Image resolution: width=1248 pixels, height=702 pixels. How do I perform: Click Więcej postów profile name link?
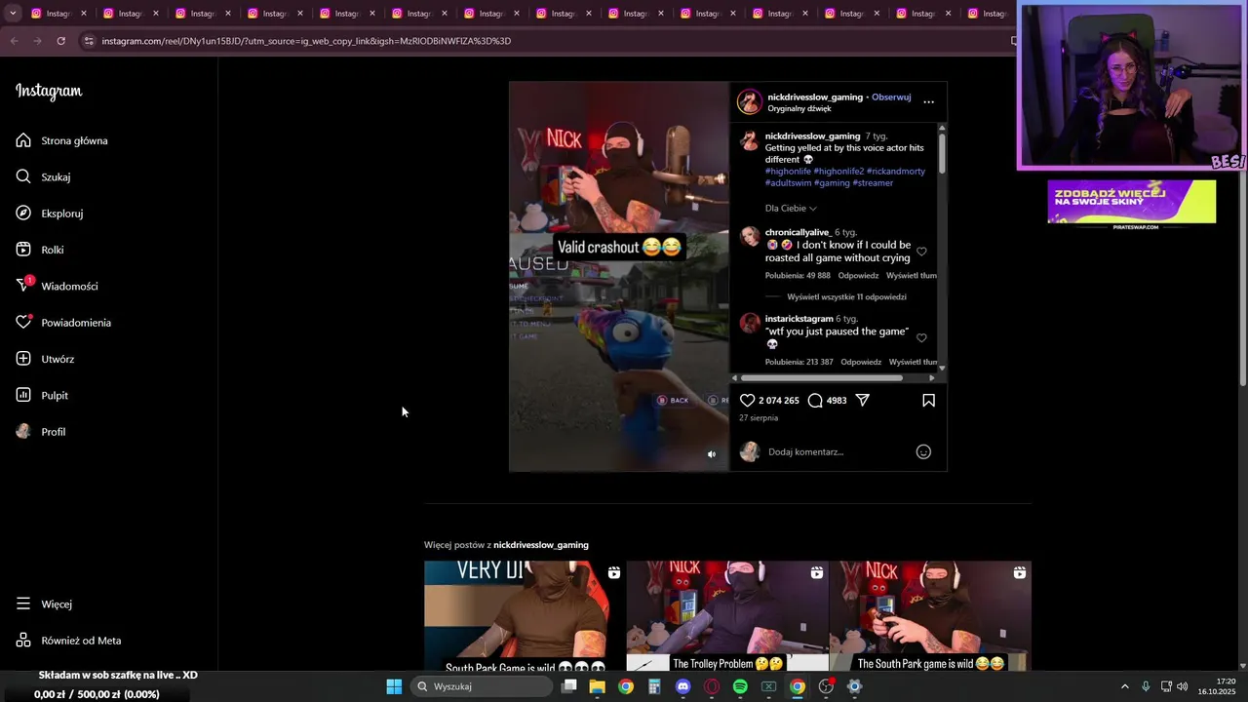coord(541,545)
